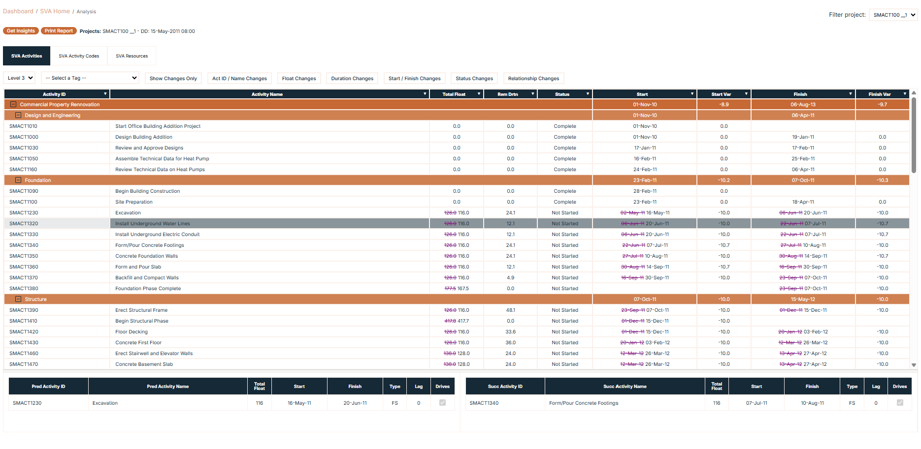
Task: Toggle the Drives checkbox for successor SMACT1340
Action: click(x=900, y=403)
